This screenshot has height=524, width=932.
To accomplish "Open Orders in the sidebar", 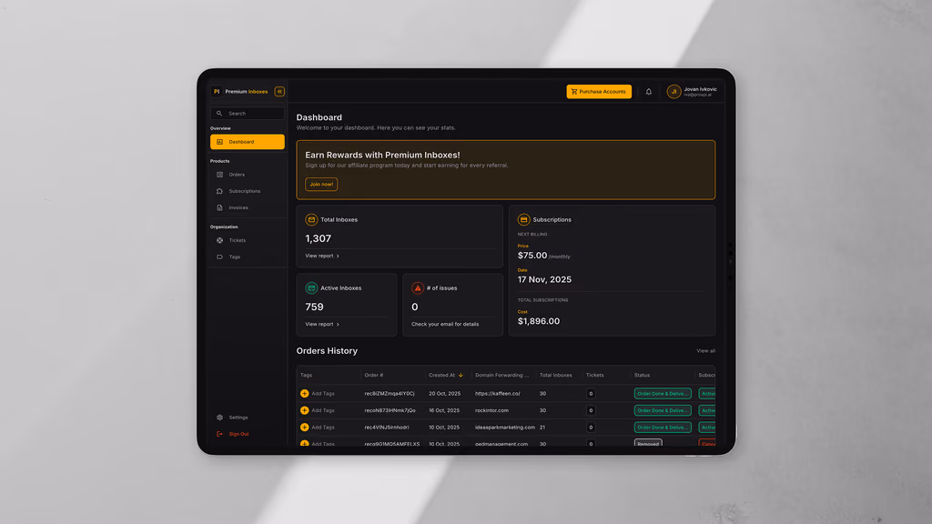I will (x=248, y=175).
